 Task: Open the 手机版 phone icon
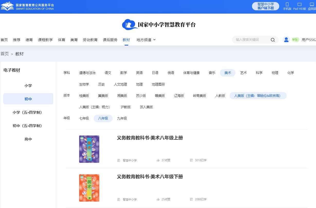click(287, 4)
